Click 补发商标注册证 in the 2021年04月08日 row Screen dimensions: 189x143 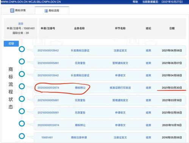point(80,75)
